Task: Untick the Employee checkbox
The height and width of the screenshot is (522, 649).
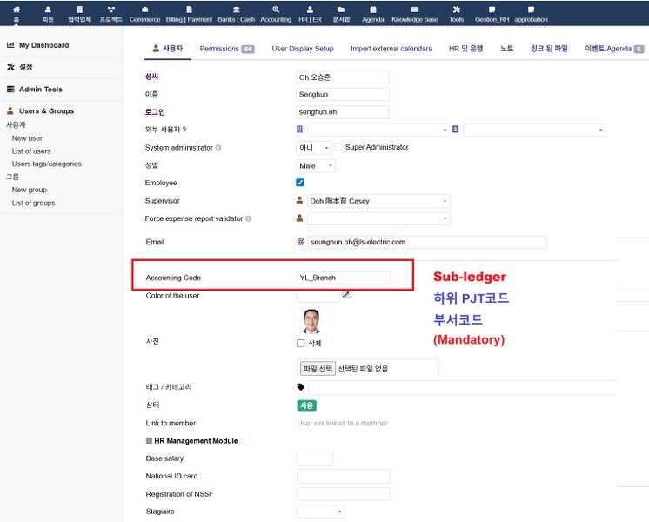Action: (x=300, y=183)
